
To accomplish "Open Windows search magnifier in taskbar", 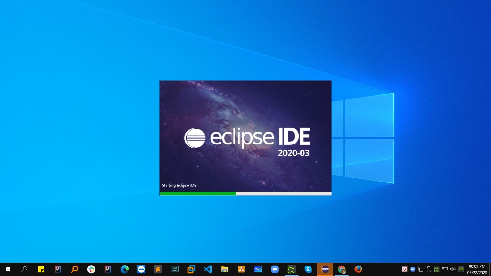I will pos(24,269).
